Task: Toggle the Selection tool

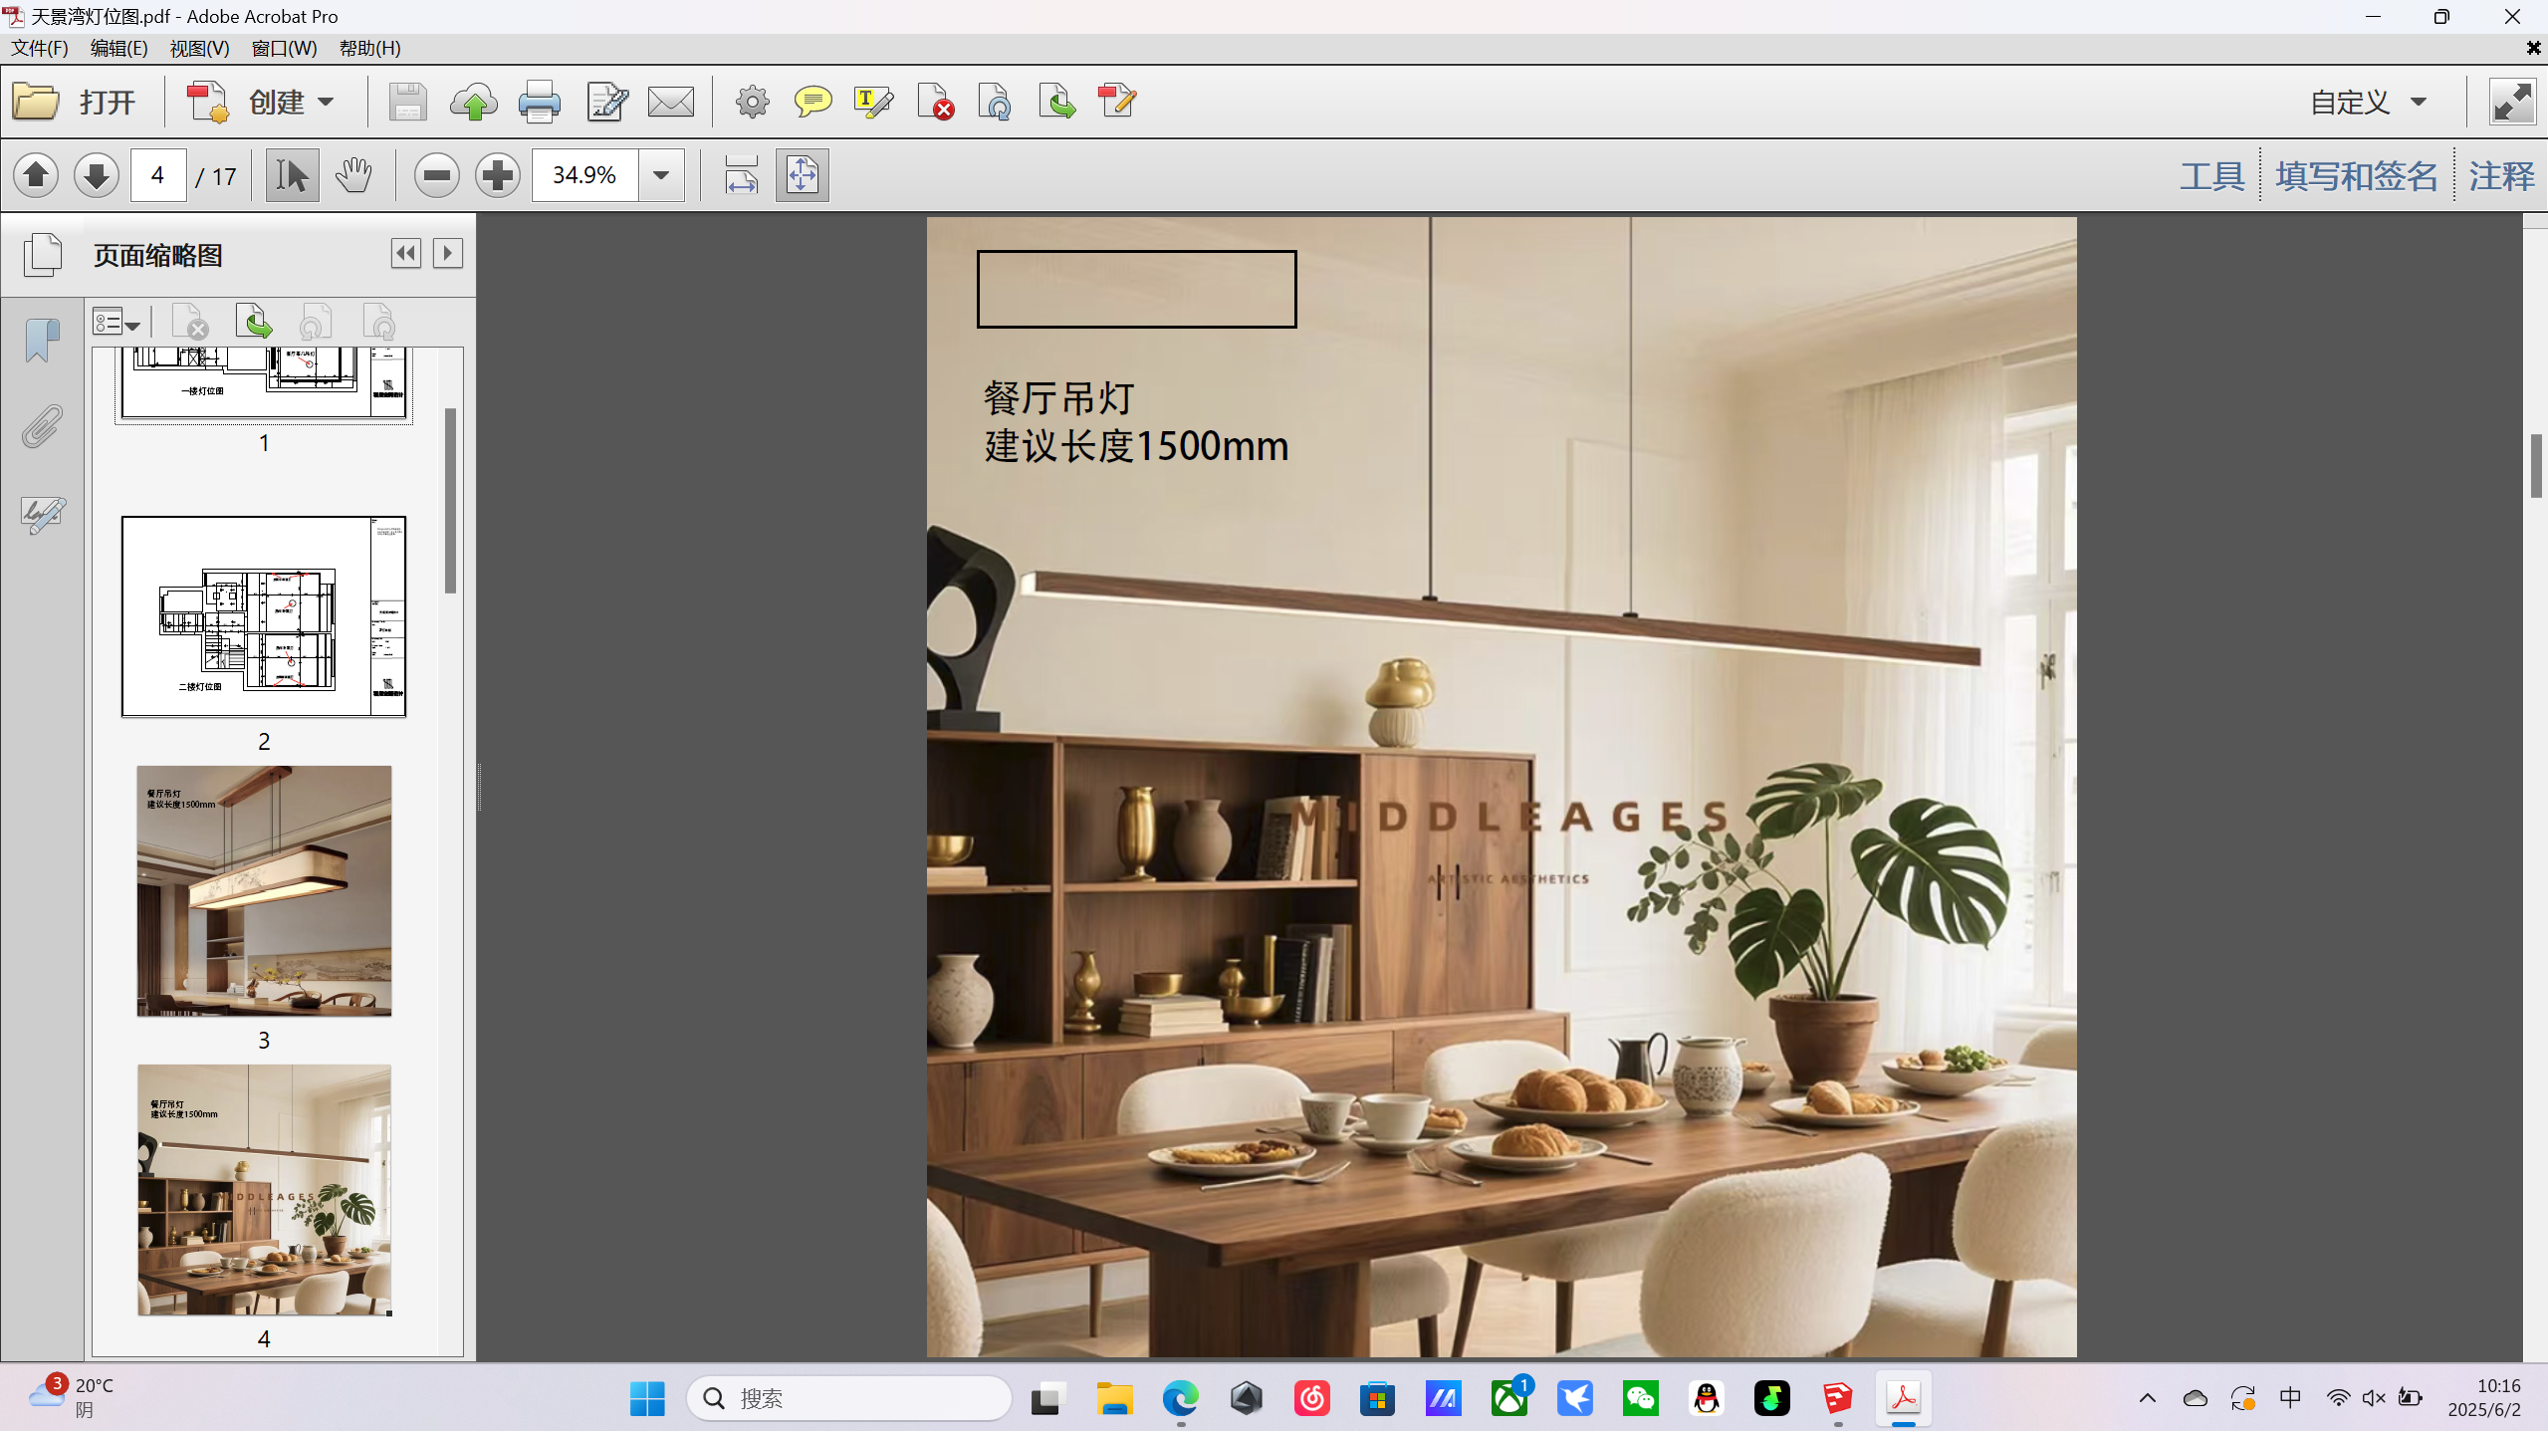Action: (292, 175)
